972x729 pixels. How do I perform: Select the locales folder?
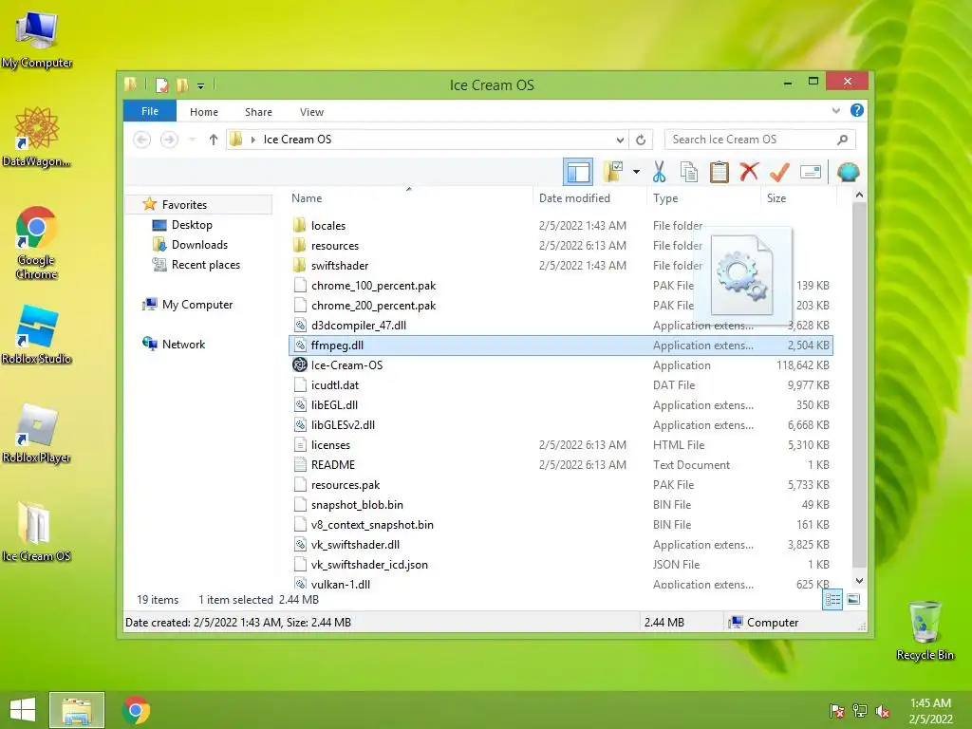coord(560,226)
